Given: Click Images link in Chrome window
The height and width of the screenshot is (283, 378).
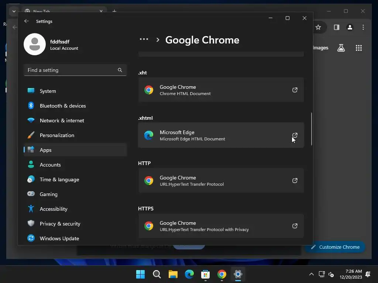Looking at the screenshot, I should click(x=321, y=48).
